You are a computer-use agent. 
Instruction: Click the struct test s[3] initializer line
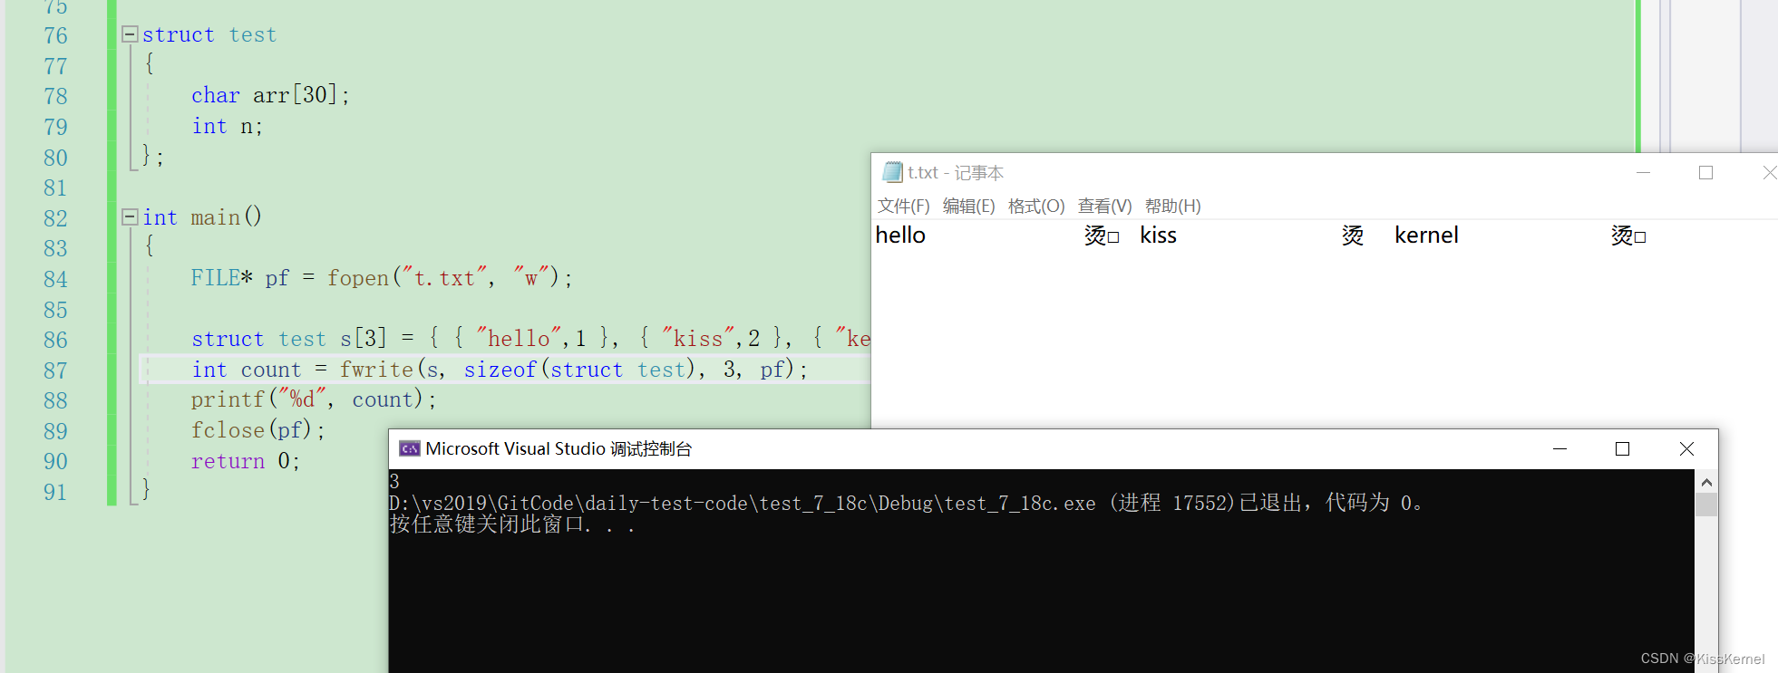(530, 339)
